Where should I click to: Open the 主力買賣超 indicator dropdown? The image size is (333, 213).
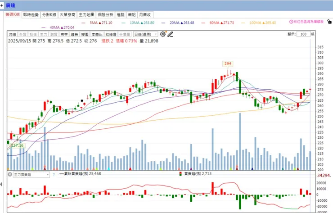[x=31, y=175]
